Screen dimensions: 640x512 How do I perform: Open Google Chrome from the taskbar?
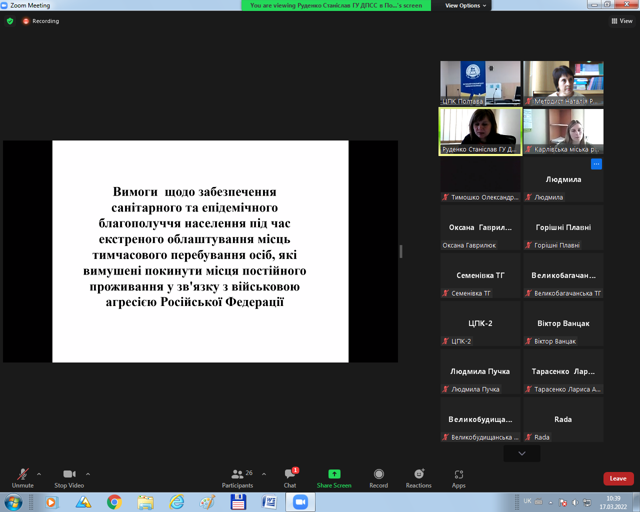click(114, 502)
